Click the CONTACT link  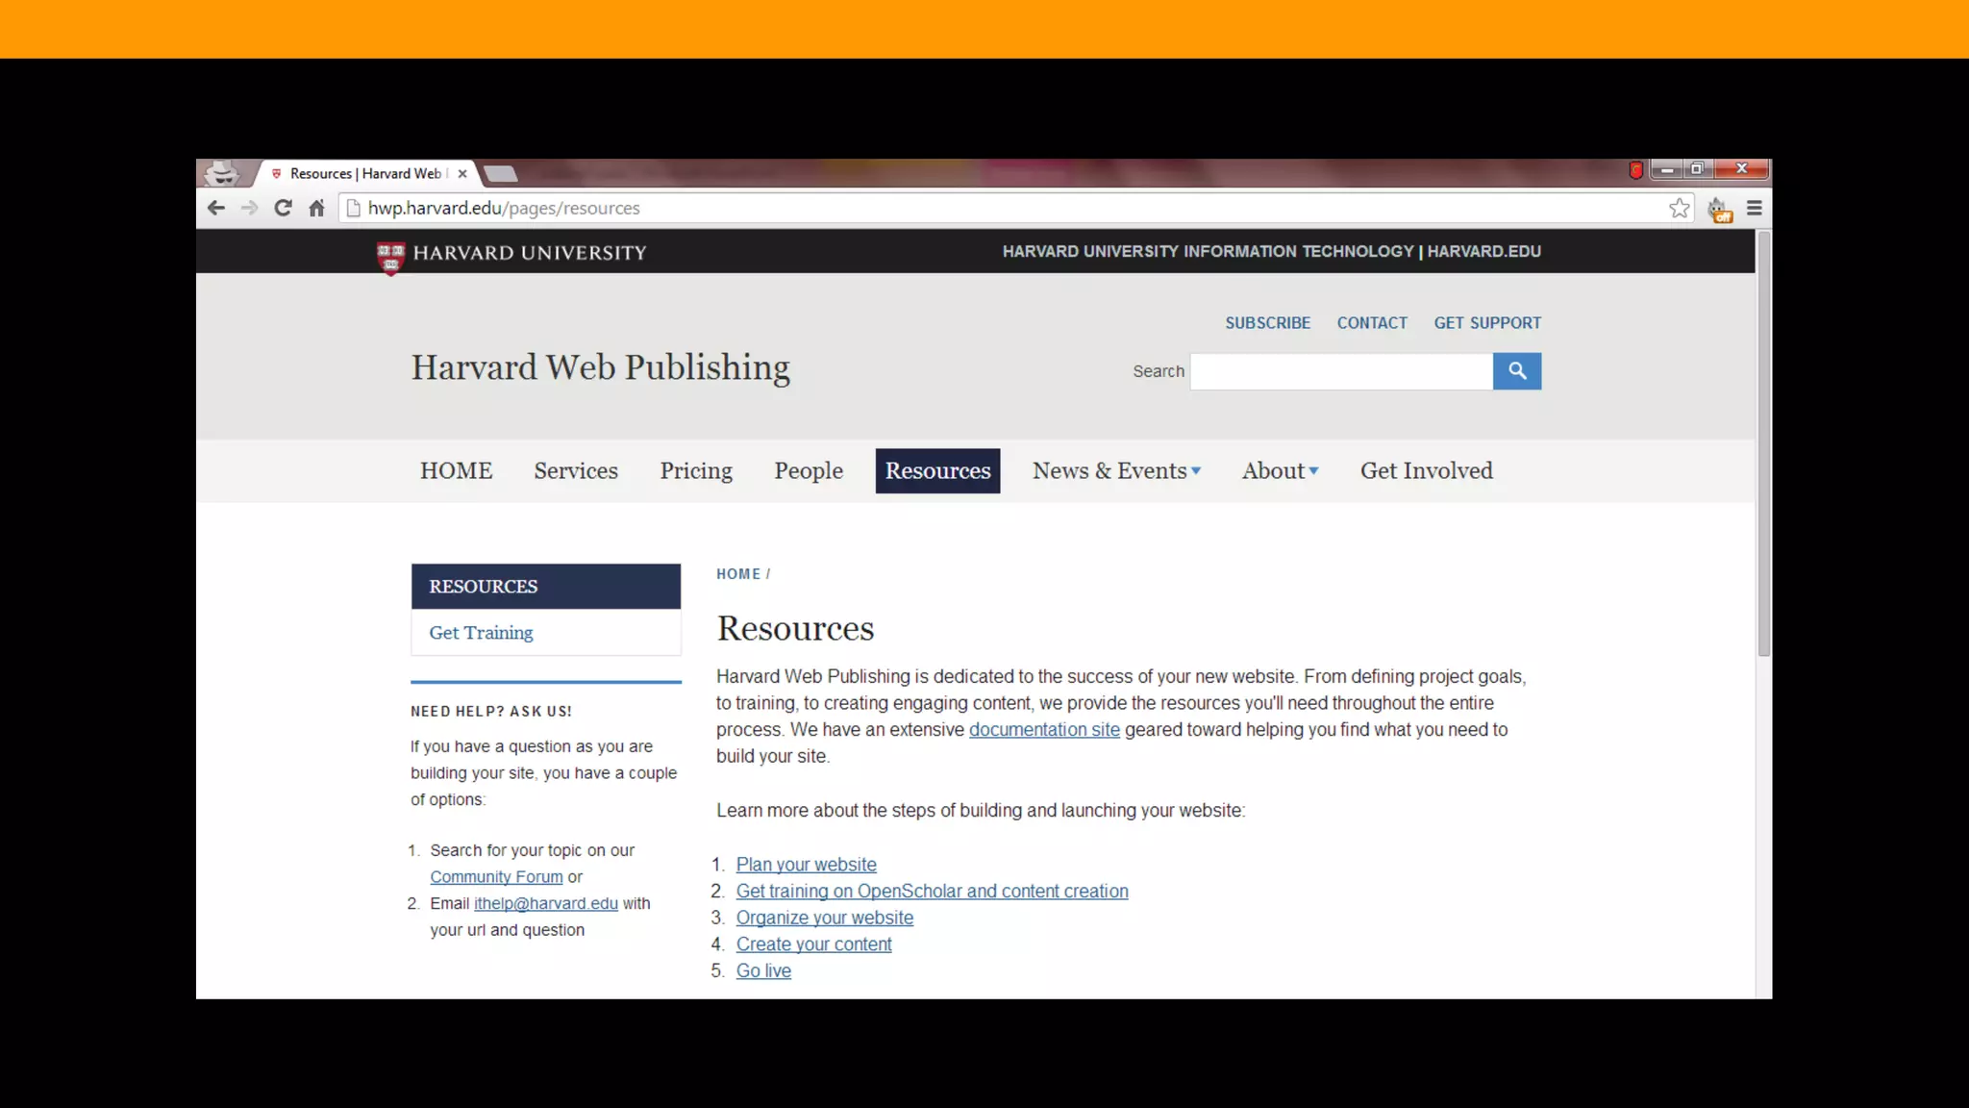click(x=1372, y=323)
